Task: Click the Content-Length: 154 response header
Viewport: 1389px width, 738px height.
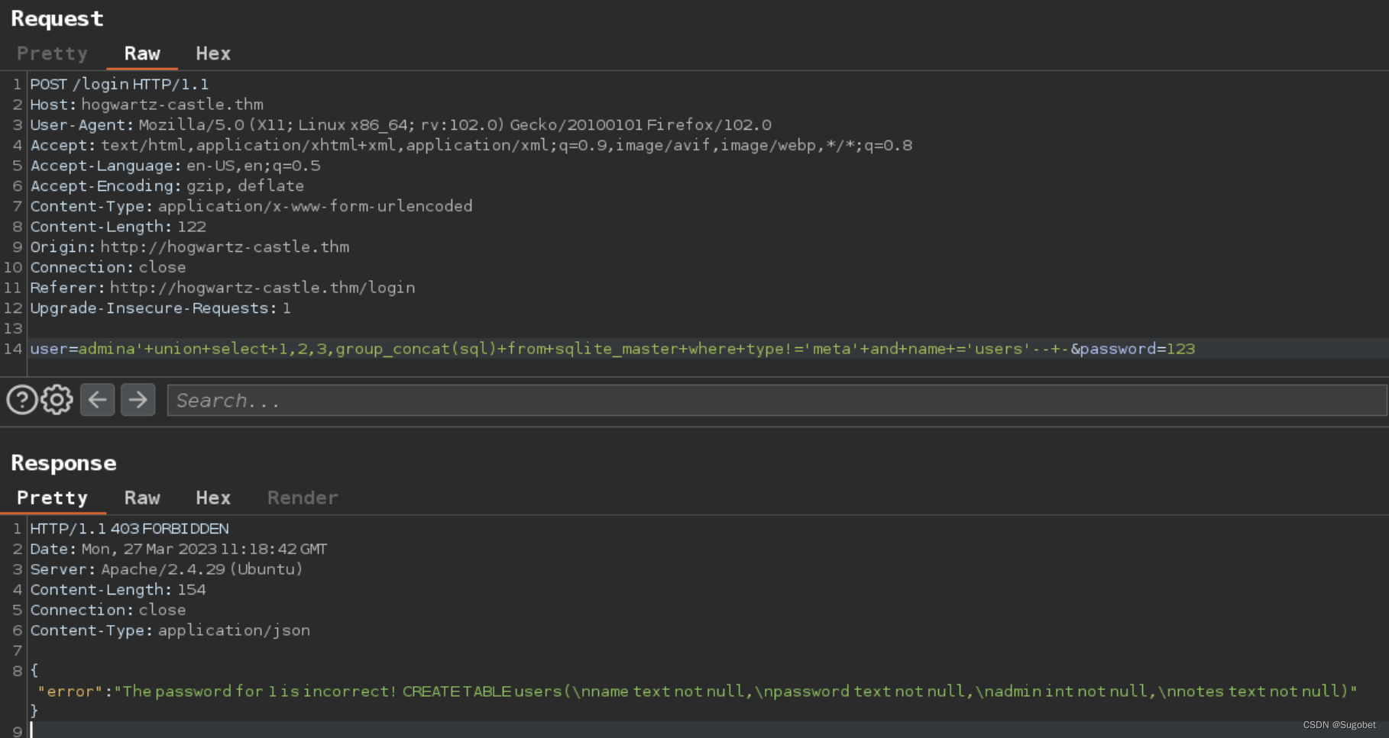Action: click(118, 589)
